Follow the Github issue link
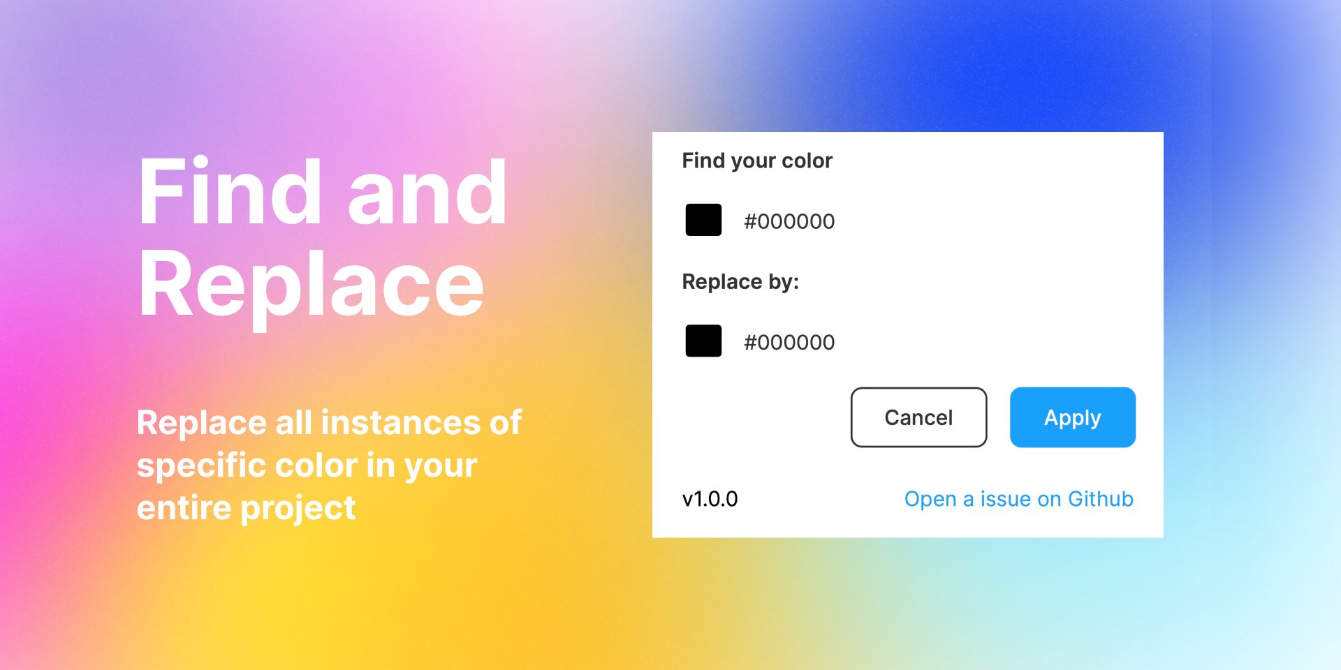The width and height of the screenshot is (1341, 670). [1019, 498]
